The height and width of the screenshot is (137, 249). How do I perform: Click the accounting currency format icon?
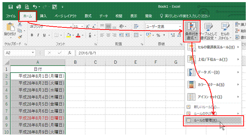148,35
